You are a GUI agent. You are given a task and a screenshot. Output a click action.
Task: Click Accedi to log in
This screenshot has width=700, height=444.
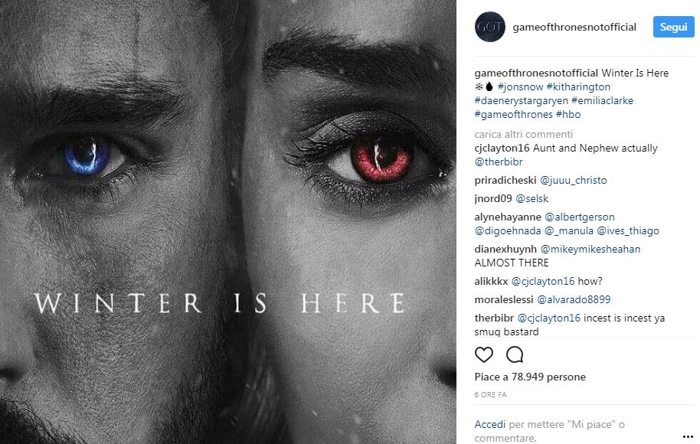(489, 424)
